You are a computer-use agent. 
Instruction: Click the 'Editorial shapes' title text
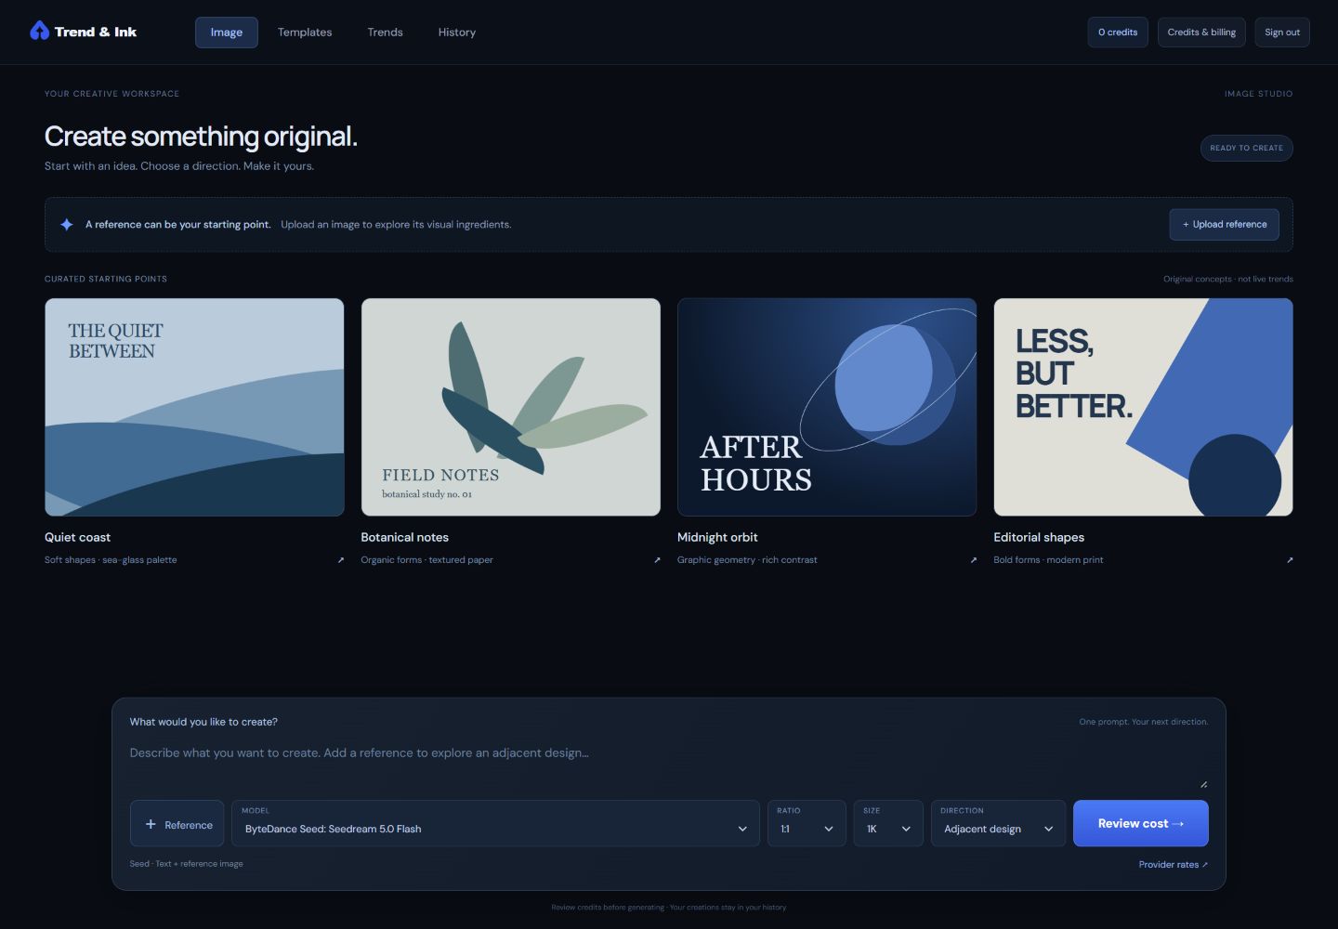1039,537
